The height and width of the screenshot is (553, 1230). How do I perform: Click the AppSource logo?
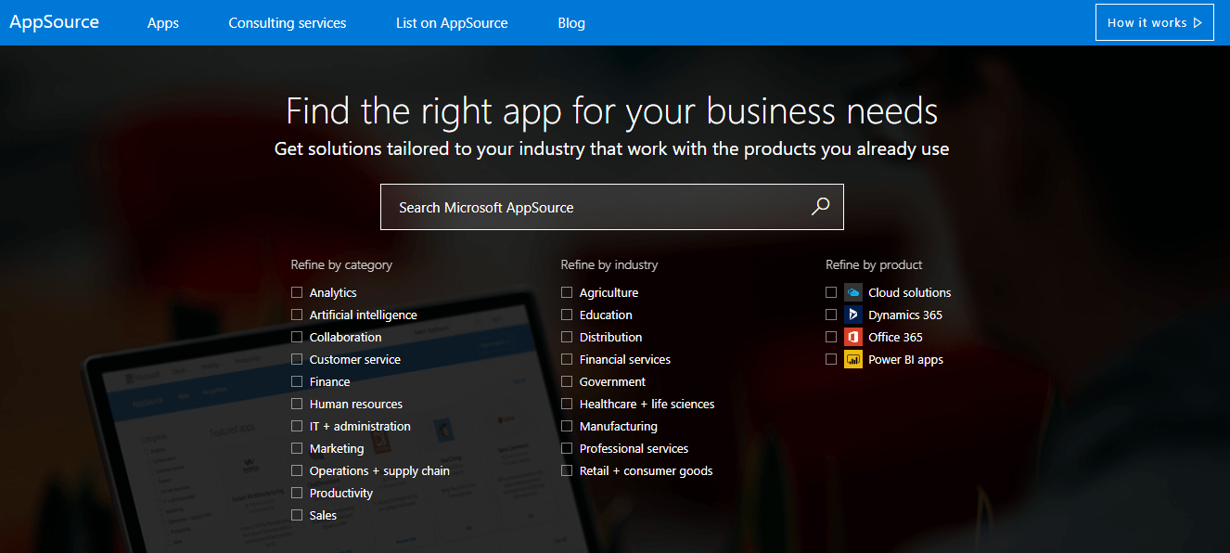[x=54, y=21]
